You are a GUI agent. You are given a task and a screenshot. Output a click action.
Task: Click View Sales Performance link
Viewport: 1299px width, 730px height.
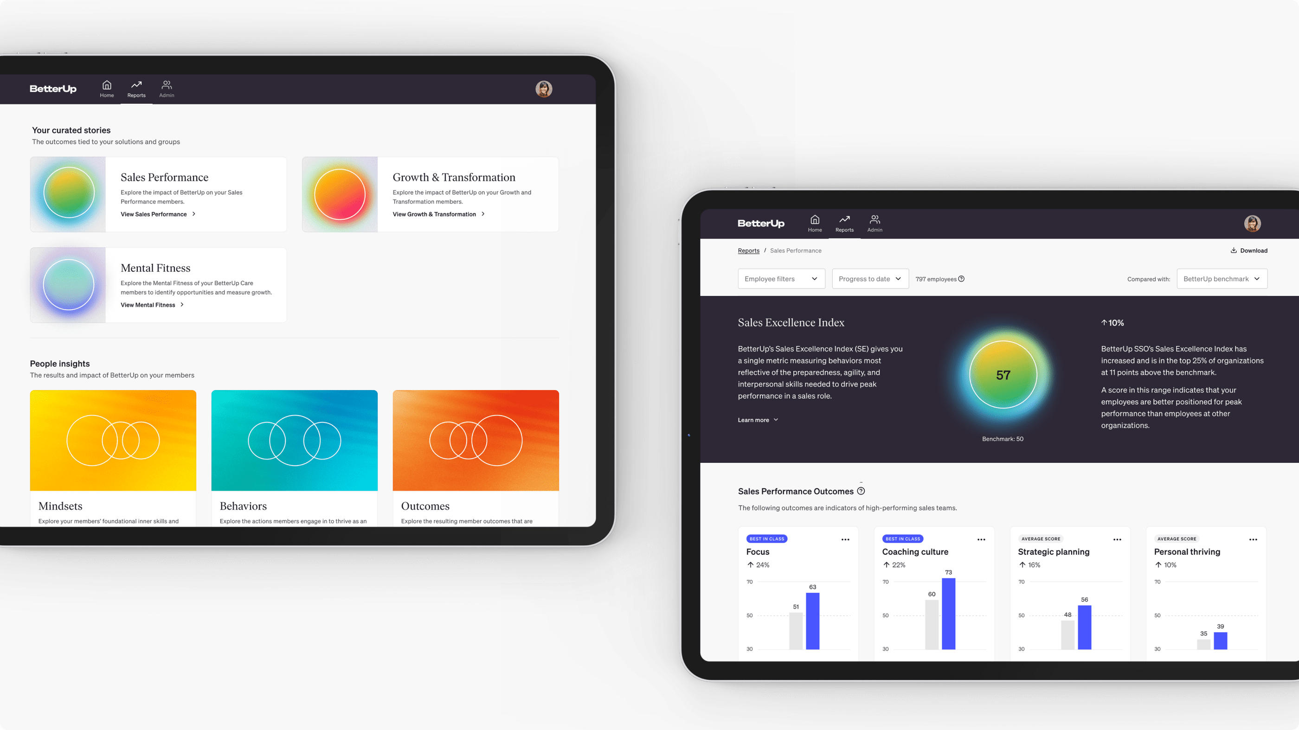156,213
